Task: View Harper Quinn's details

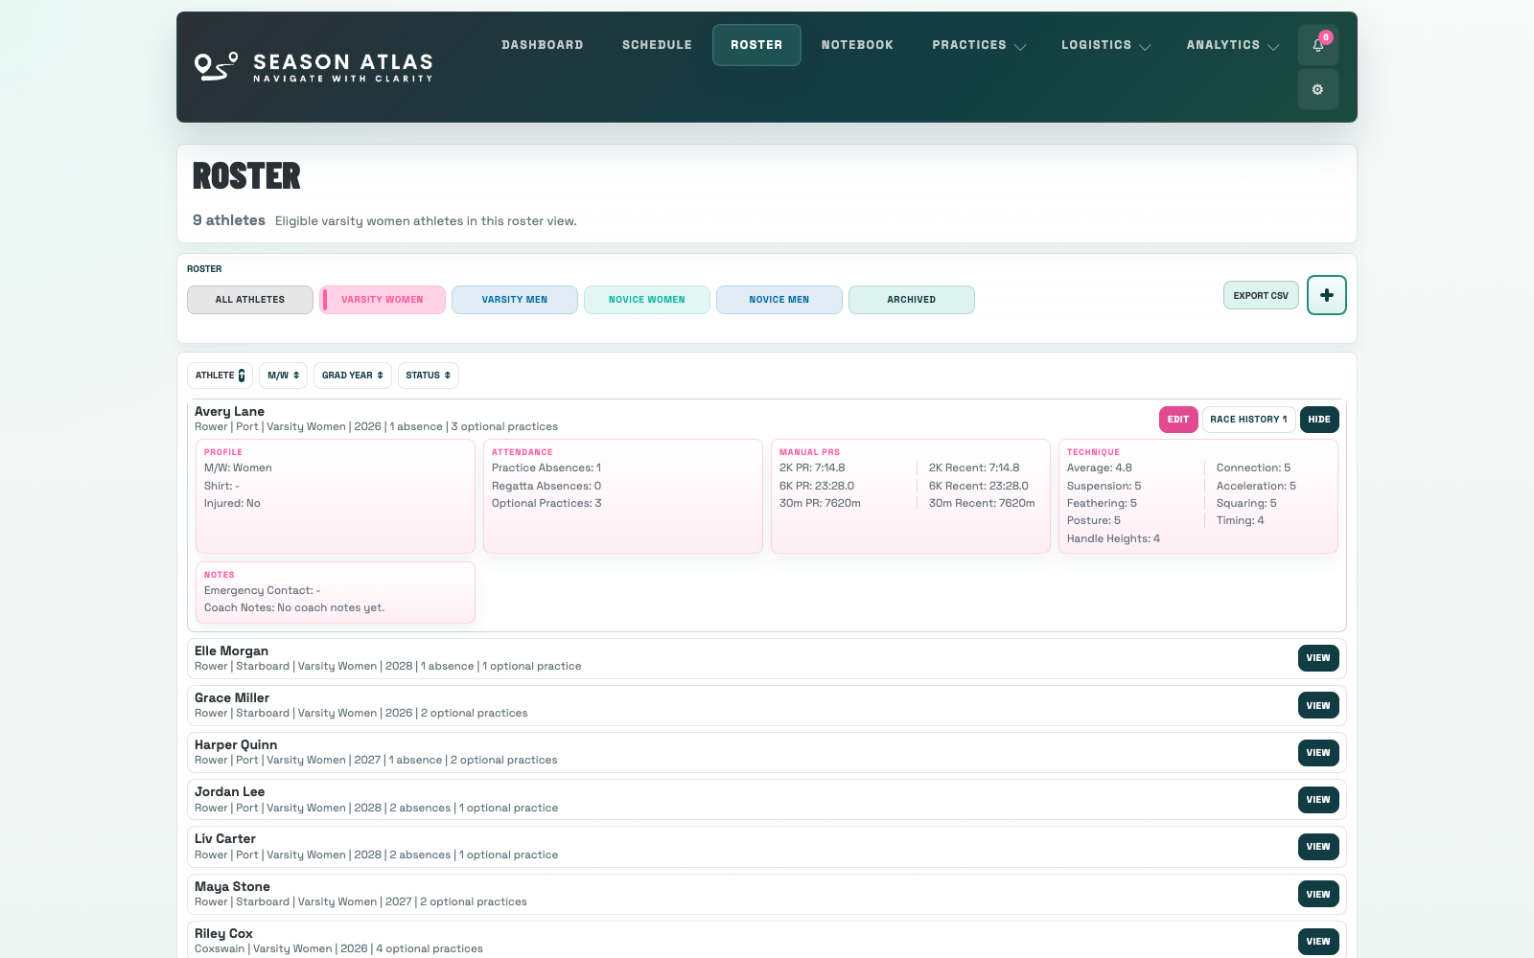Action: point(1318,753)
